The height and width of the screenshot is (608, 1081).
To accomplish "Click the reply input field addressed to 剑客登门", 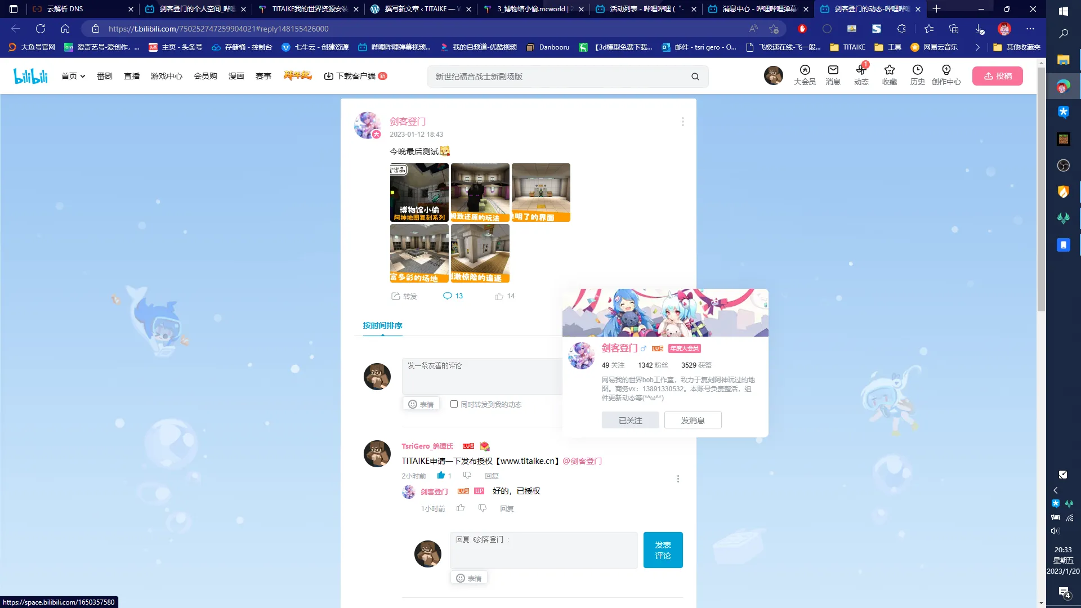I will tap(543, 550).
